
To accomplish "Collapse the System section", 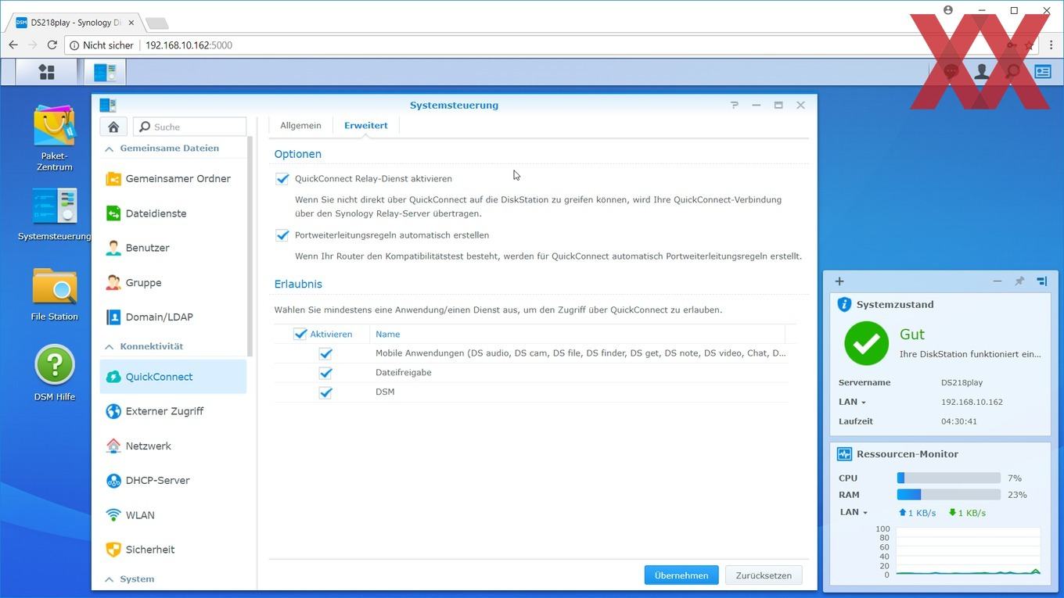I will pyautogui.click(x=110, y=579).
